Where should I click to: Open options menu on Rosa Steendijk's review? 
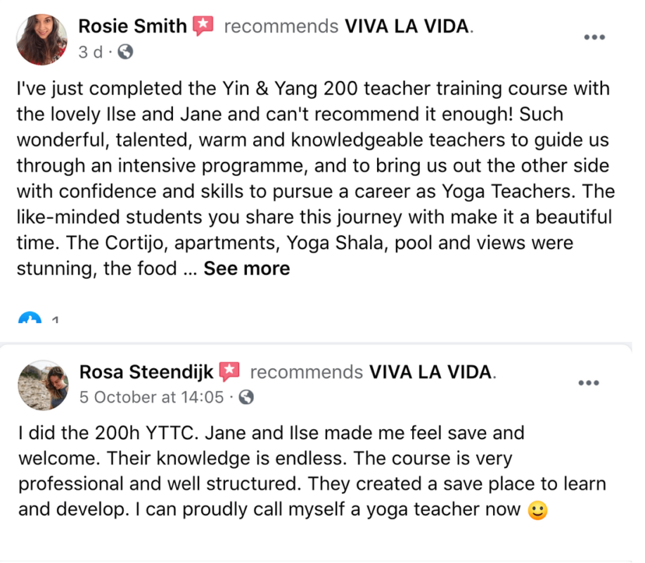pos(589,383)
